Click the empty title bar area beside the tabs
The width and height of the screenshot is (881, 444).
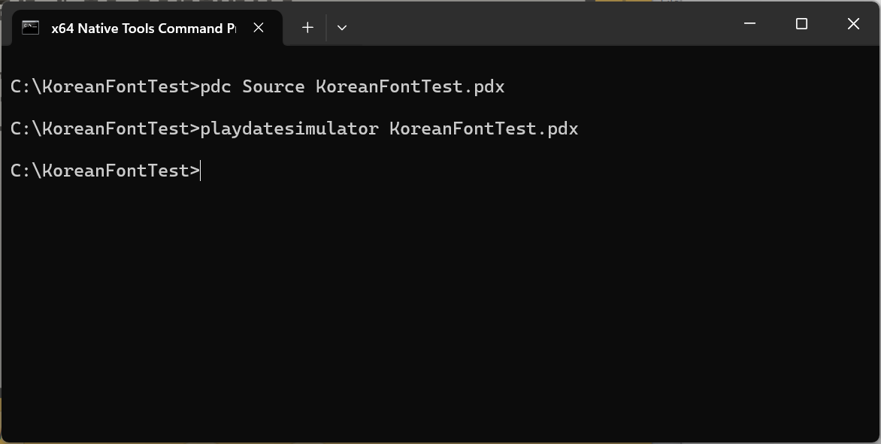click(x=541, y=24)
